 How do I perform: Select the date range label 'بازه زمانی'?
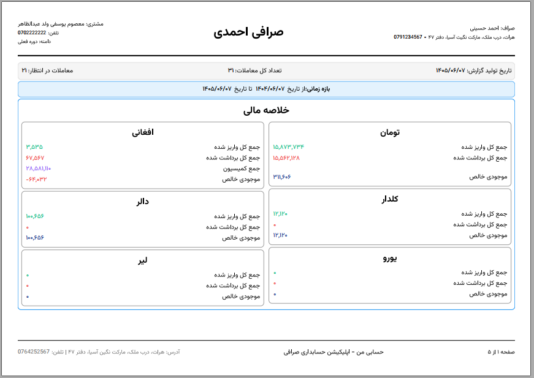318,89
